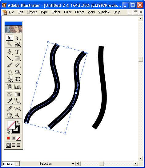Activate the Zoom magnifier tool
The image size is (145, 168).
(17, 115)
